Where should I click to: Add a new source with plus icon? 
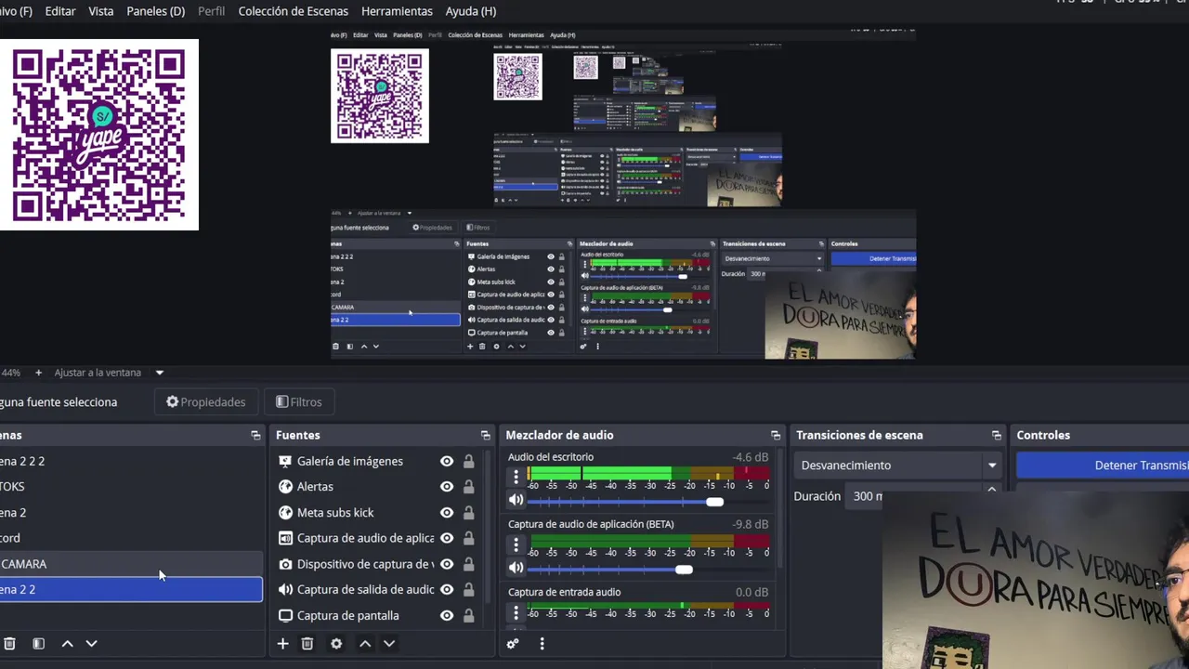[x=282, y=643]
